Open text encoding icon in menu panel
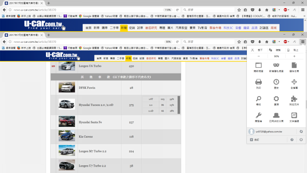307x173 pixels. (294, 115)
